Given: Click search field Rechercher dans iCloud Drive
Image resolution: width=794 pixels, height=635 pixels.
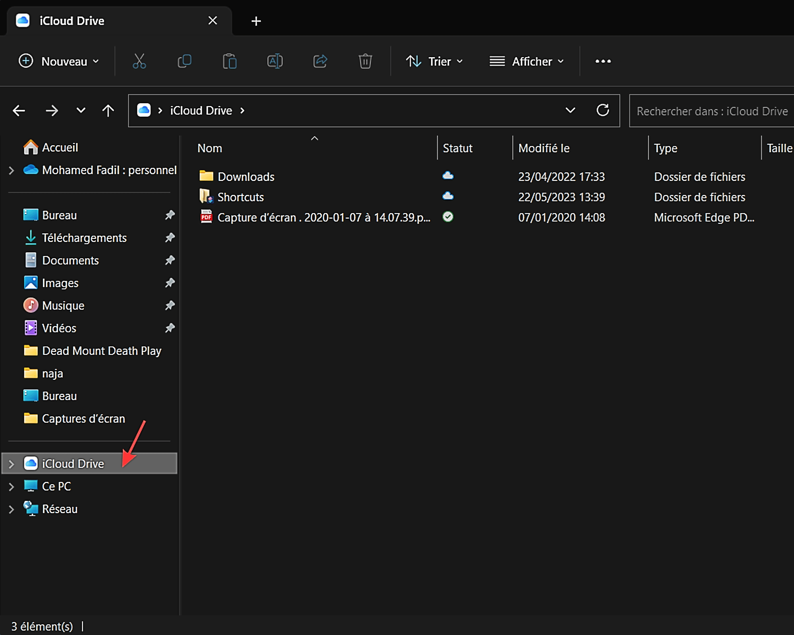Looking at the screenshot, I should tap(711, 111).
